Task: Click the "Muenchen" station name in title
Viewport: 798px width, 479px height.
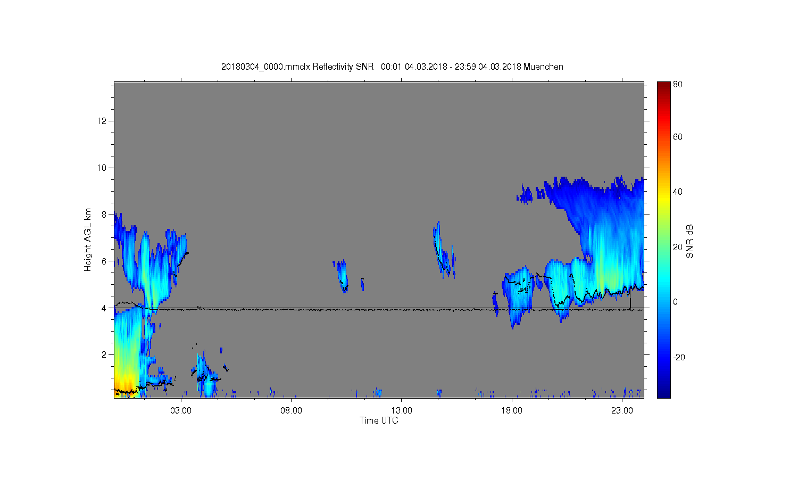Action: click(x=543, y=67)
